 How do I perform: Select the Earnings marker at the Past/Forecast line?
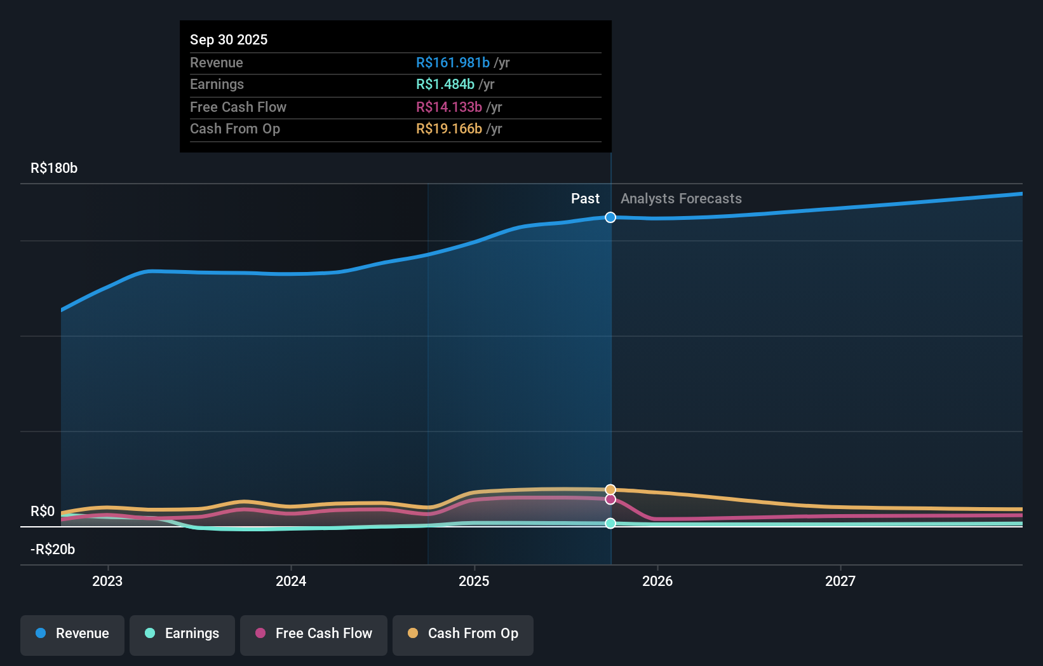pyautogui.click(x=610, y=523)
